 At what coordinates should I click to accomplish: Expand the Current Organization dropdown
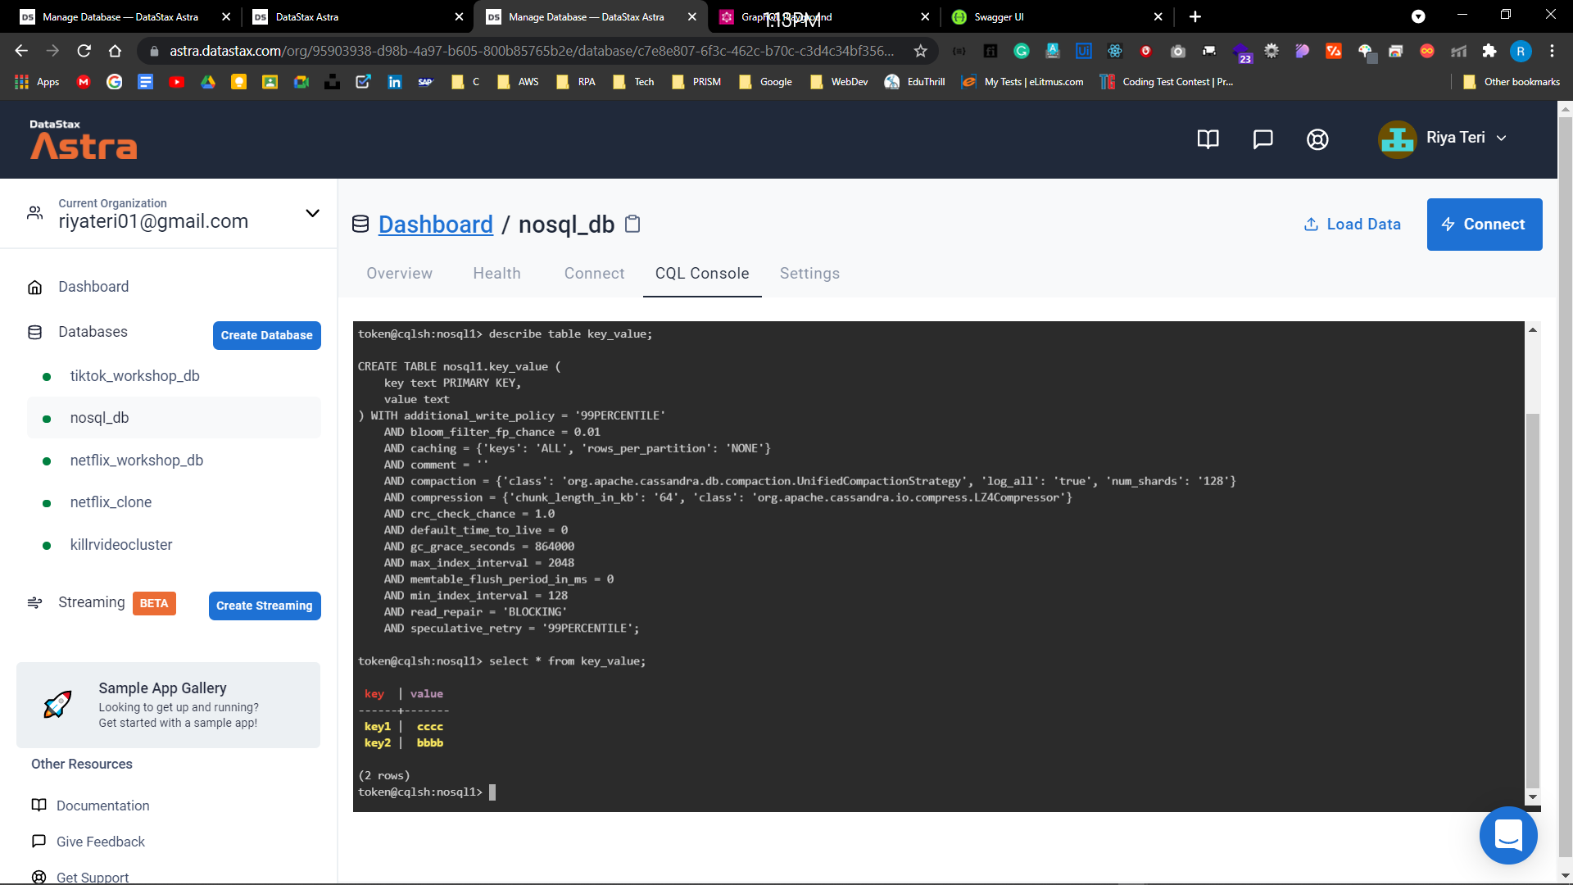point(312,213)
